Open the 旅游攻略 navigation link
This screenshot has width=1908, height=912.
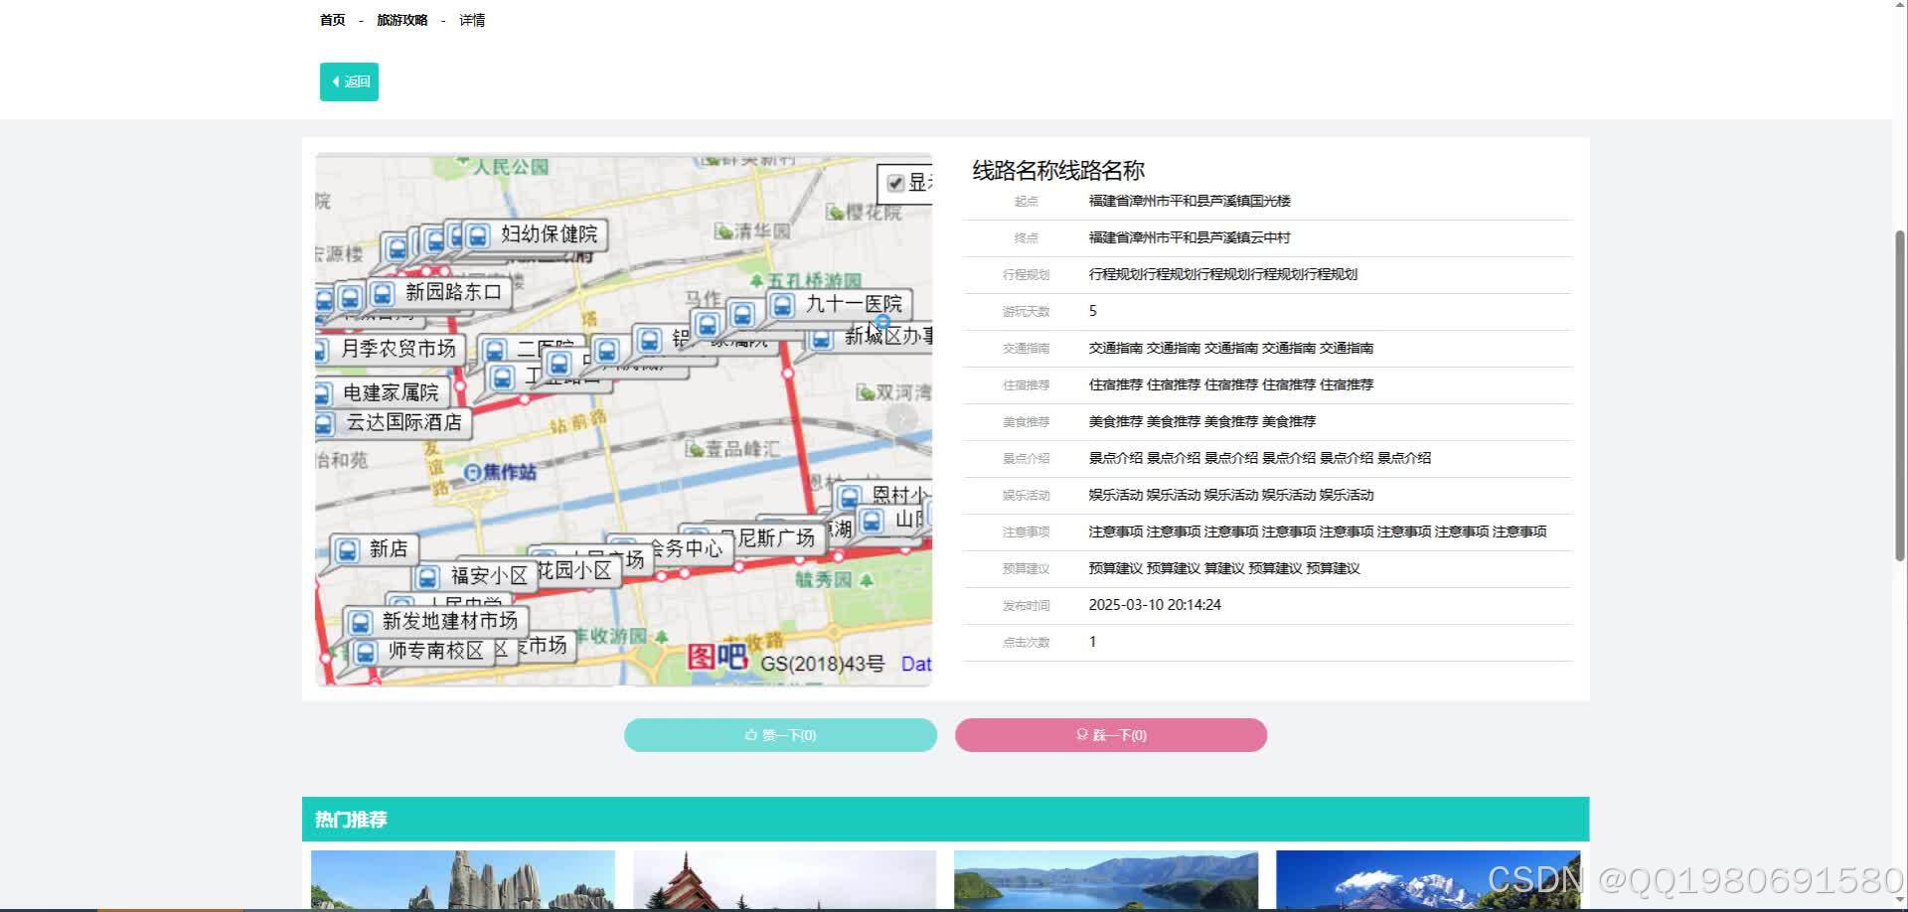pos(401,20)
